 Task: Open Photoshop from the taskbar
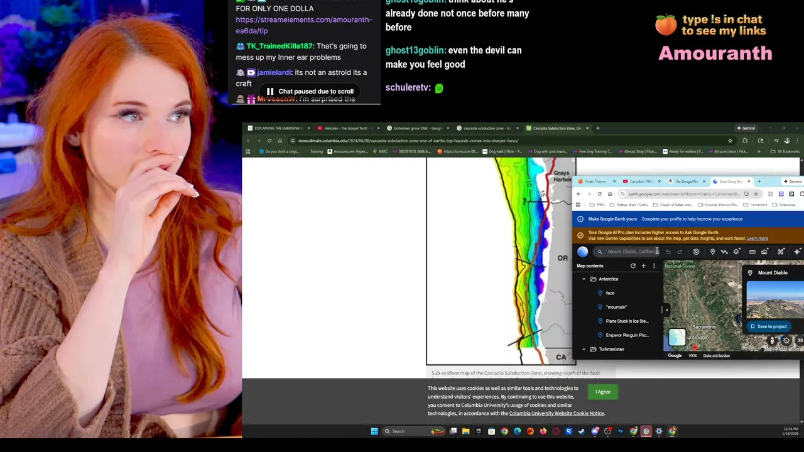click(x=620, y=431)
